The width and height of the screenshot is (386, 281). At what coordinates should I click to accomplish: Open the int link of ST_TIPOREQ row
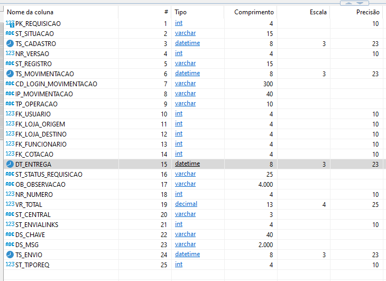179,264
